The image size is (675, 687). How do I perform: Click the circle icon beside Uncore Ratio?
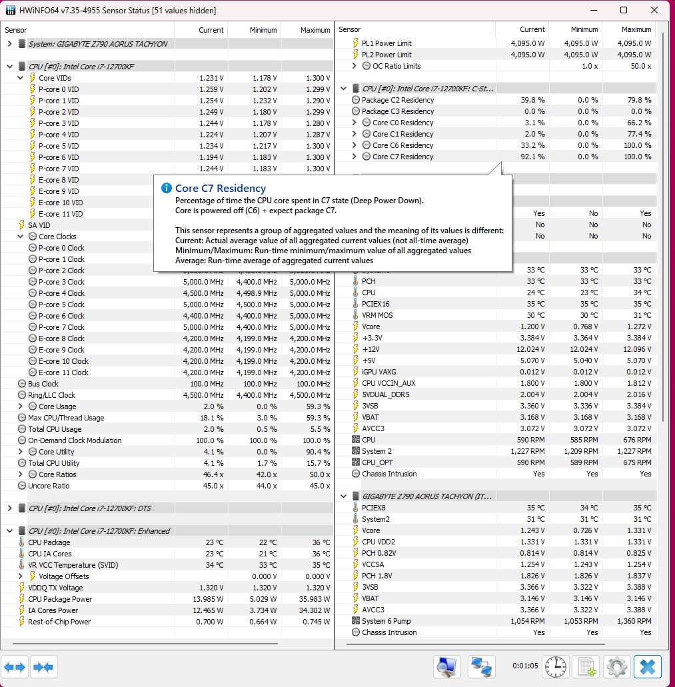(x=22, y=486)
